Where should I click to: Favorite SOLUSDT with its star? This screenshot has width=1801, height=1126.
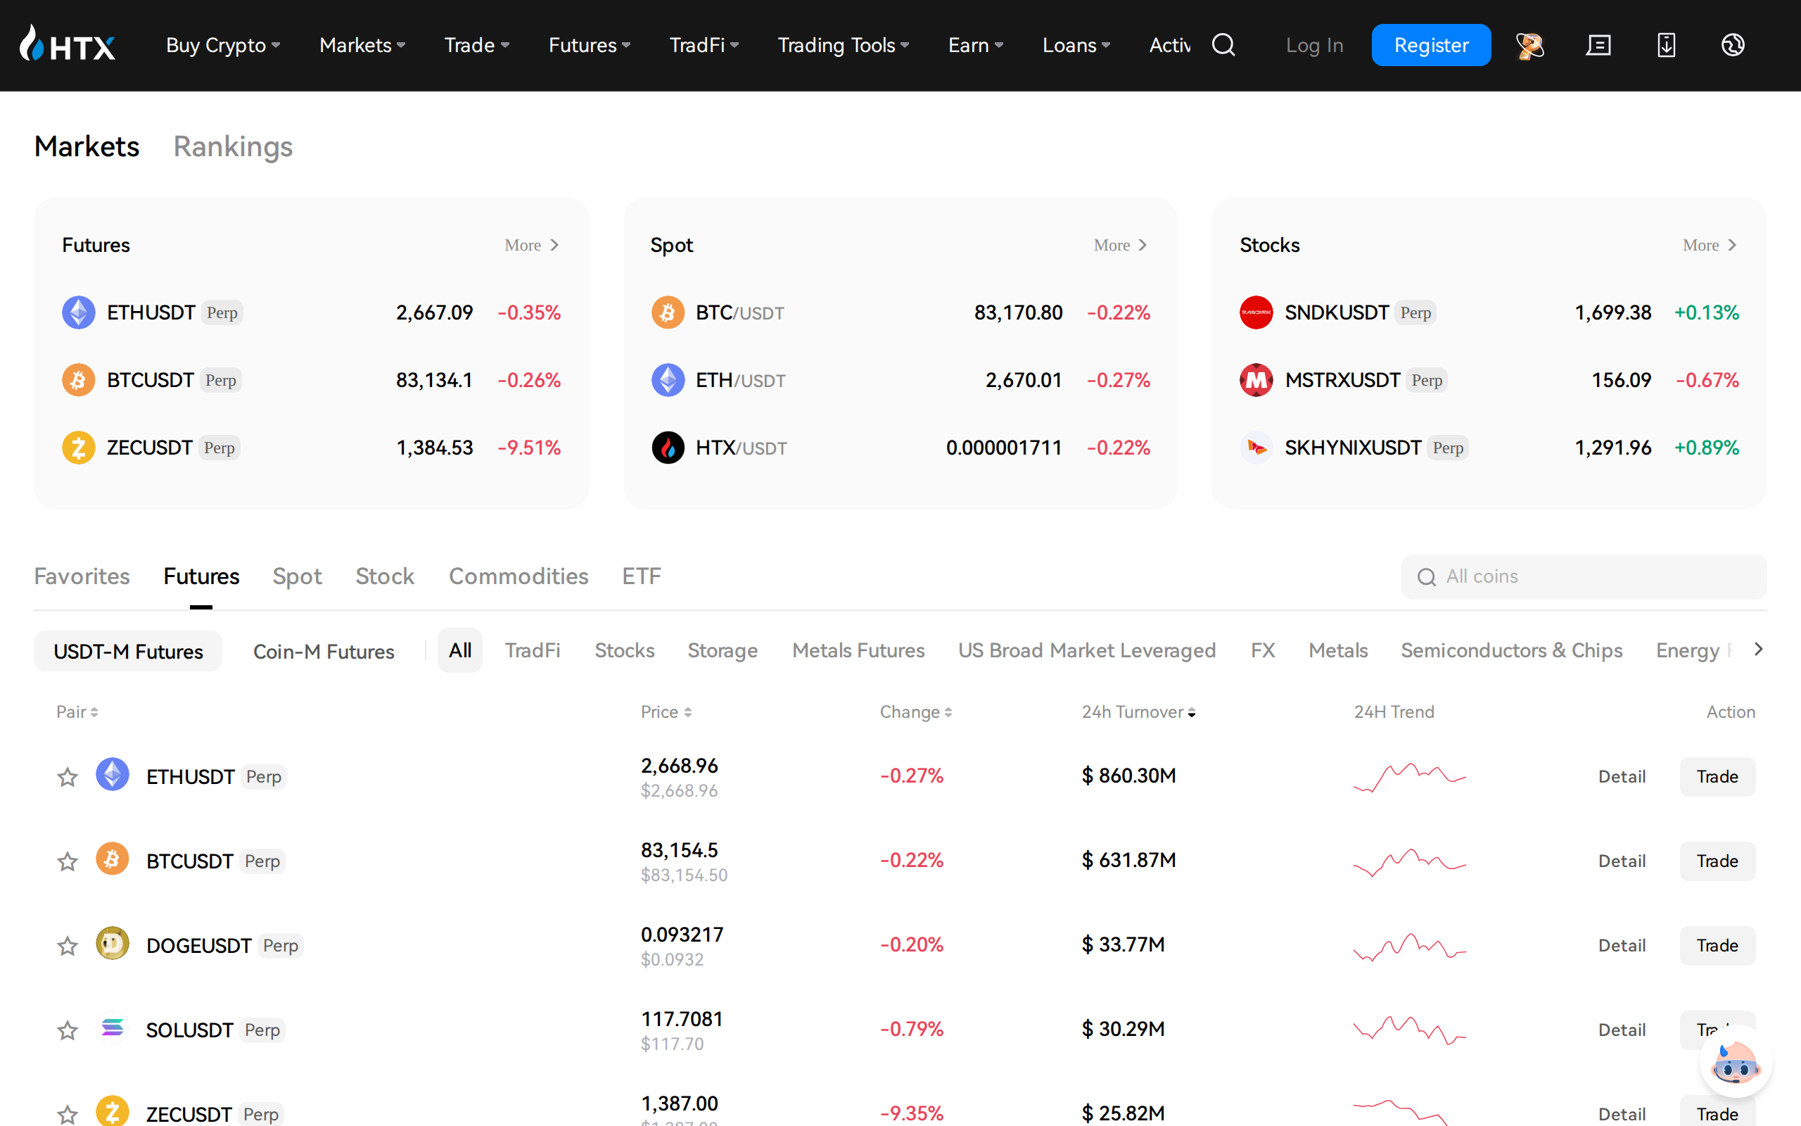(68, 1031)
